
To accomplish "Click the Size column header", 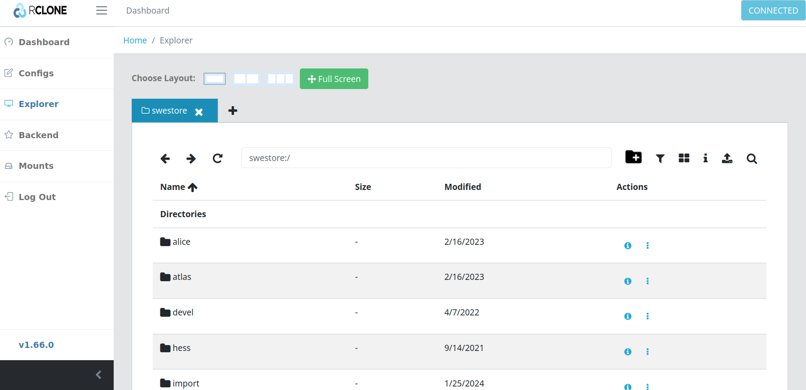I will coord(363,187).
